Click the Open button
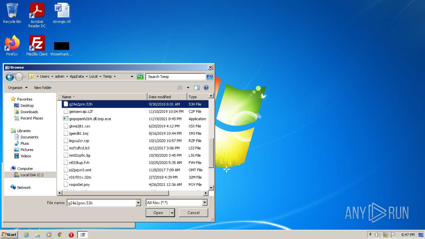 158,213
